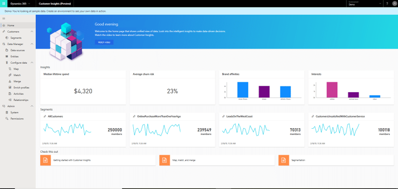398x189 pixels.
Task: Collapse the Data Manager section chevron
Action: 32,44
